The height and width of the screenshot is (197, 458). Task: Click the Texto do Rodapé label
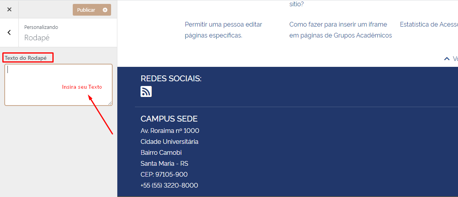(26, 58)
